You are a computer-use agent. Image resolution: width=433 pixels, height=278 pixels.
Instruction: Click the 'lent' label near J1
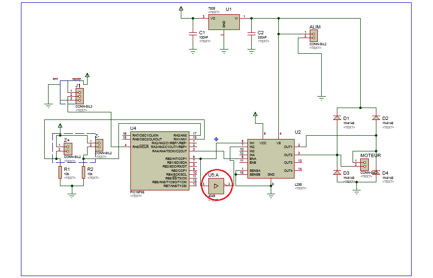[55, 79]
